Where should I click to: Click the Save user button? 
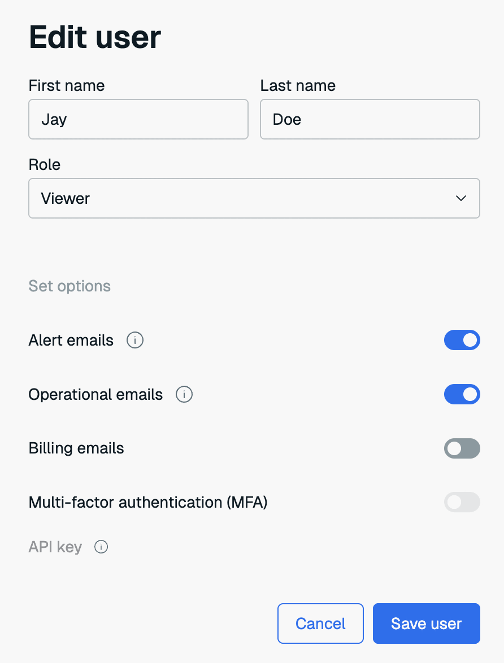tap(426, 623)
